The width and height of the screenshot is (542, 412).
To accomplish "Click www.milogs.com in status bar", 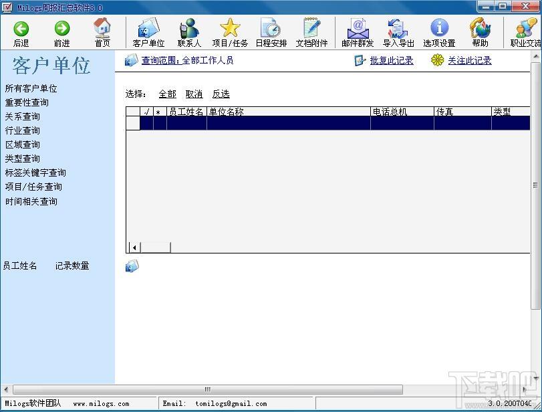I will coord(102,404).
